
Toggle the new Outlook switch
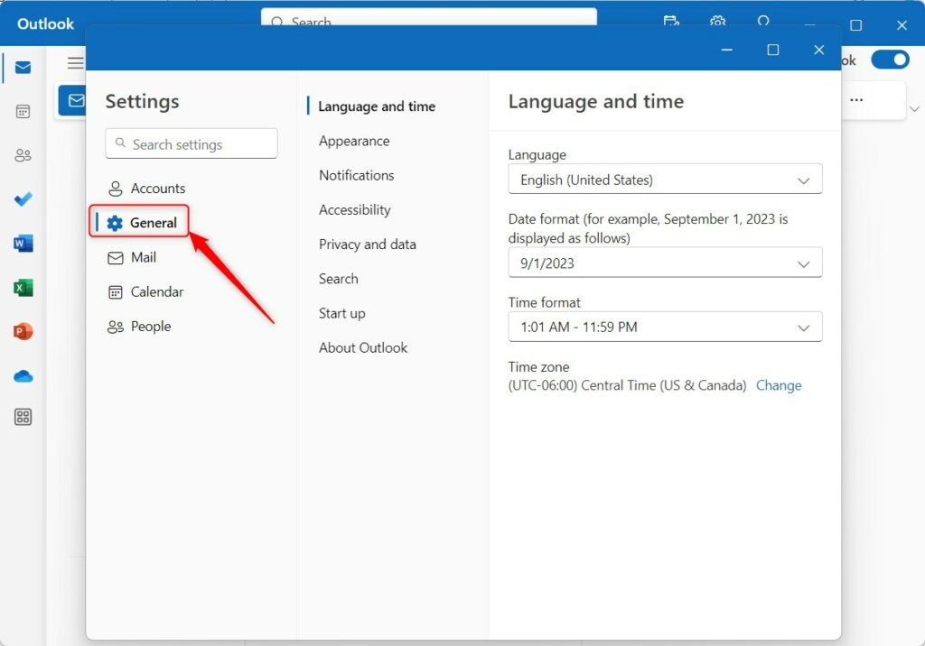point(891,60)
